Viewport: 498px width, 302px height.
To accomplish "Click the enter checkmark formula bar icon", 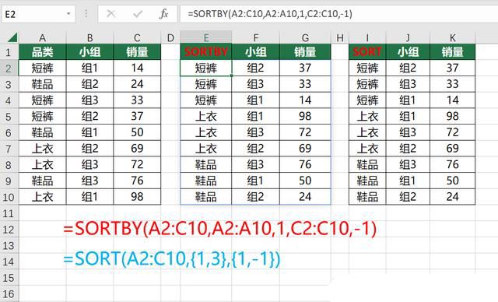I will pyautogui.click(x=138, y=14).
